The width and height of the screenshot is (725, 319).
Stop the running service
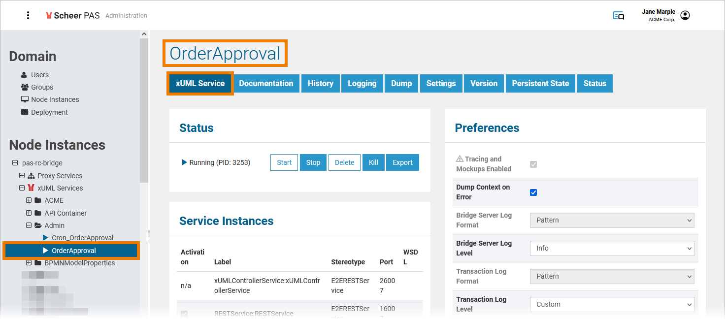coord(313,162)
